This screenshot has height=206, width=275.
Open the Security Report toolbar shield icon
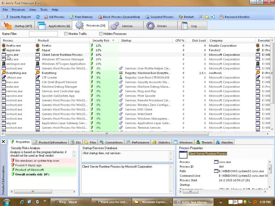coord(6,17)
